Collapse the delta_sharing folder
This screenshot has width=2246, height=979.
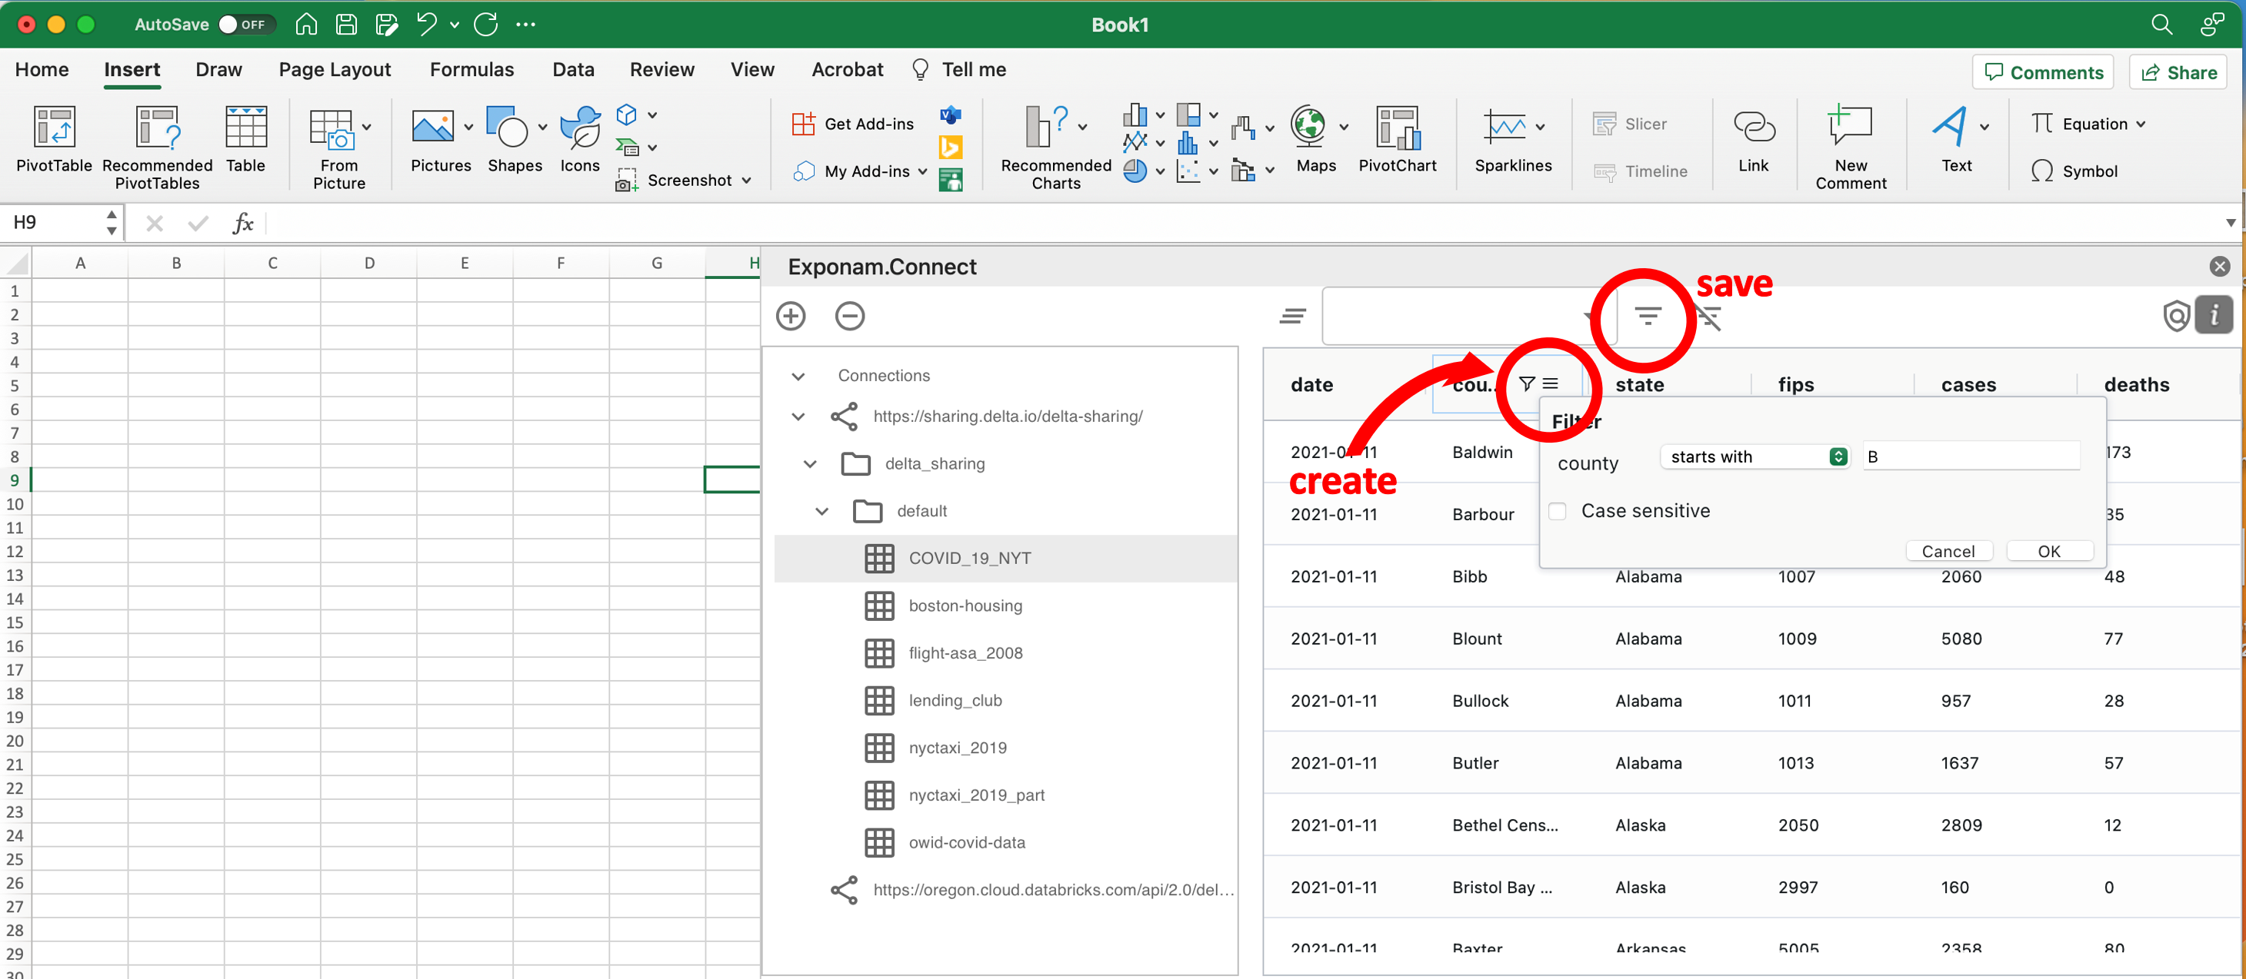coord(809,464)
